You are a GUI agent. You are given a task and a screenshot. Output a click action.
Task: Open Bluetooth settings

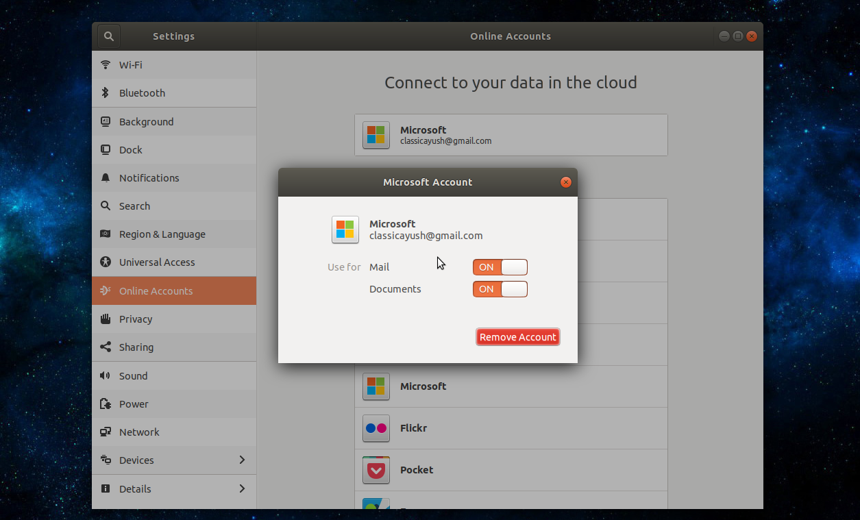click(x=174, y=92)
